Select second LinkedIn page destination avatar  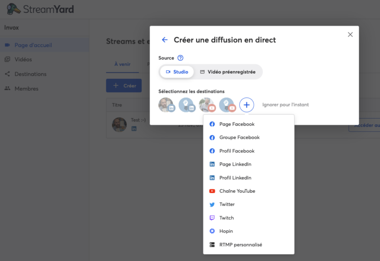point(187,105)
